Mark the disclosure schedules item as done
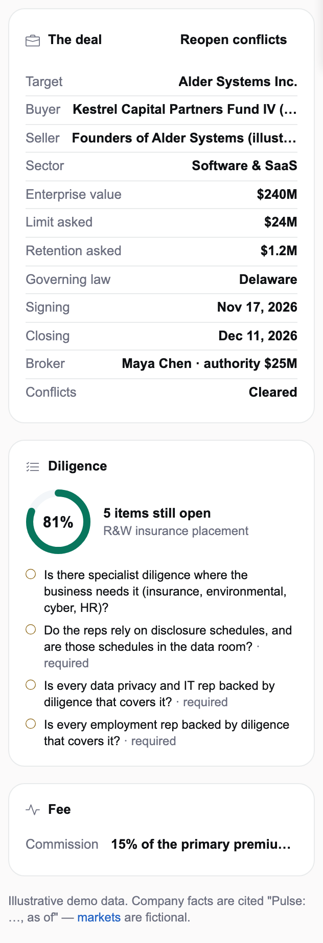The width and height of the screenshot is (323, 943). coord(31,630)
